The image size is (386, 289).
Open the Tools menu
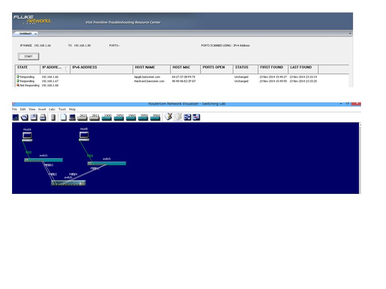click(62, 109)
